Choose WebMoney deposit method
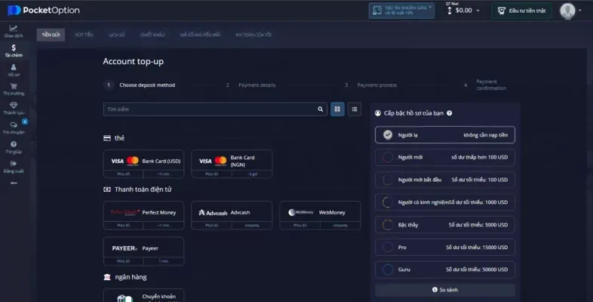The height and width of the screenshot is (302, 593). [321, 215]
